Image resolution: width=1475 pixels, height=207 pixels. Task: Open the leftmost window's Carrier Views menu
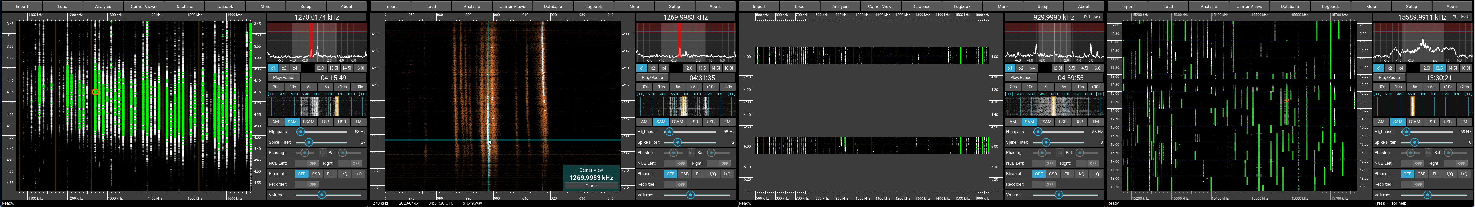click(x=143, y=6)
